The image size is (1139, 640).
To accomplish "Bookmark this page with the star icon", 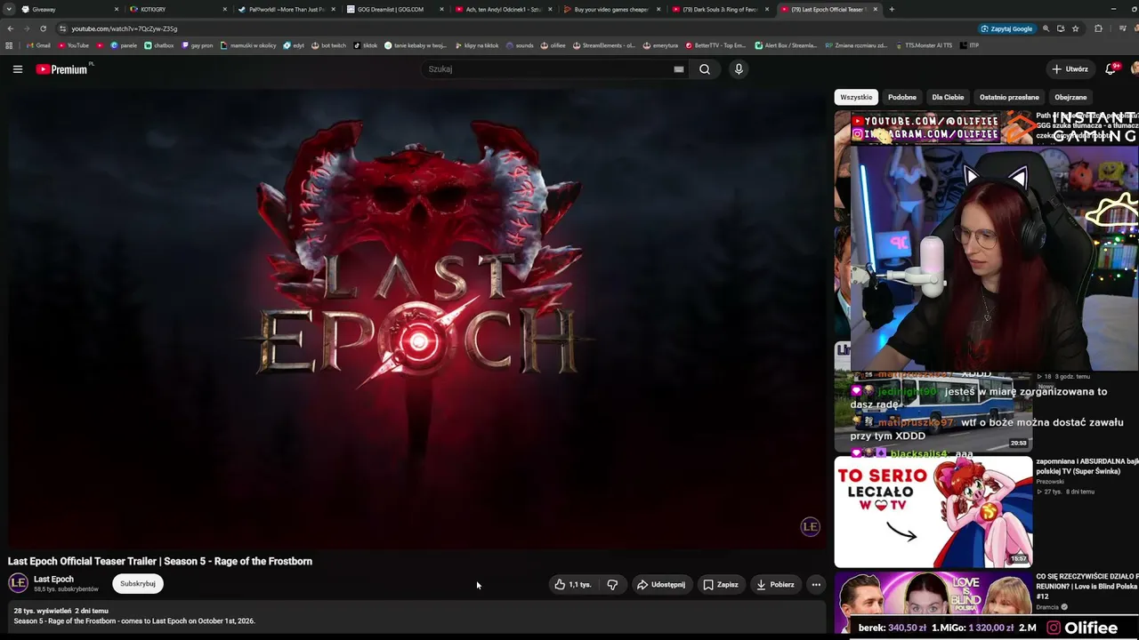I will coord(1076,28).
